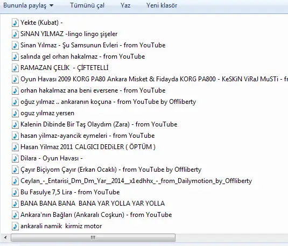Click the music icon for orhan hakalmaz ana beni eversene
288x246 pixels.
click(x=15, y=90)
